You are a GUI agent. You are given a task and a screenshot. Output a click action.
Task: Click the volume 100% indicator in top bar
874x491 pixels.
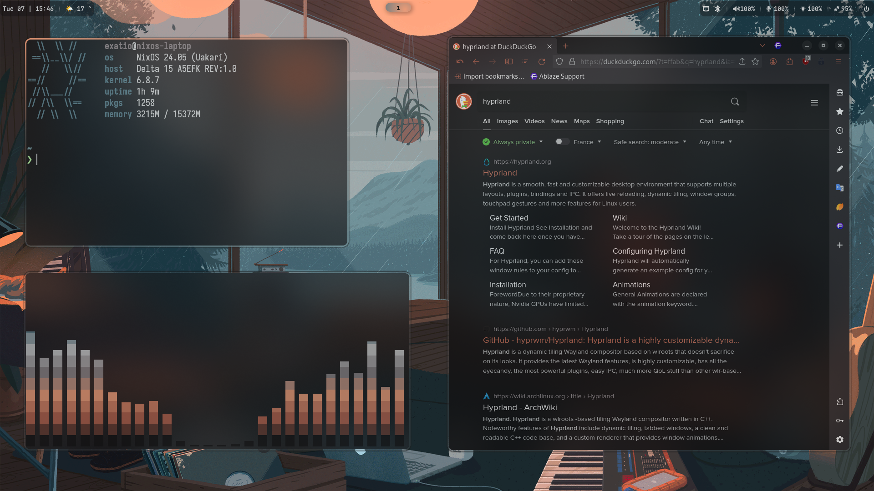click(x=744, y=9)
